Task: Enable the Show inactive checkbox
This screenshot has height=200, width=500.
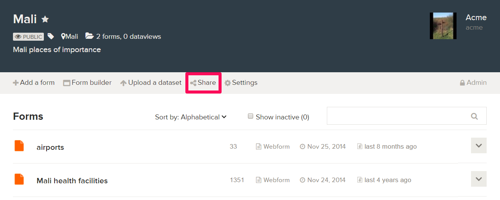Action: [251, 116]
